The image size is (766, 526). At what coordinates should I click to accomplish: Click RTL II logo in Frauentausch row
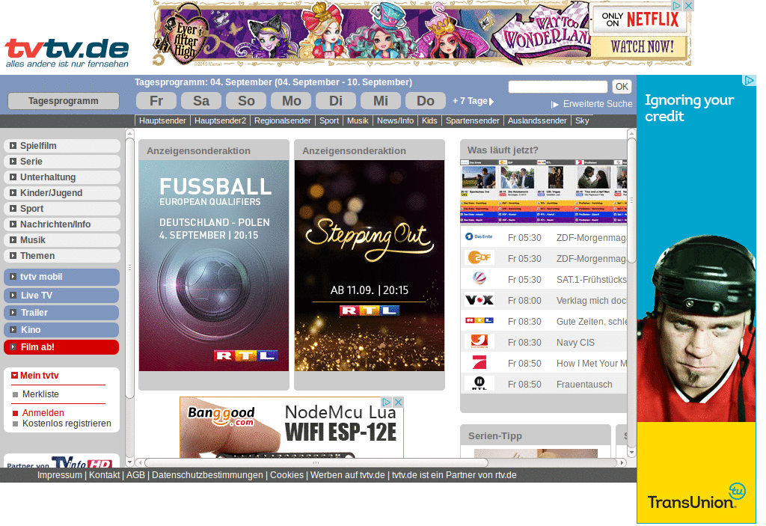[479, 383]
